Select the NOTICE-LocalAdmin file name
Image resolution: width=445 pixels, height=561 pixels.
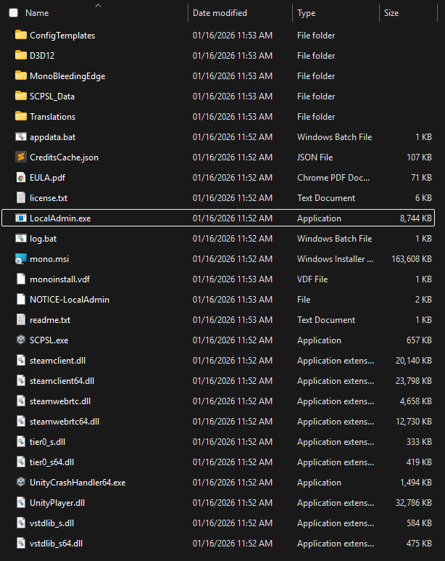point(70,300)
